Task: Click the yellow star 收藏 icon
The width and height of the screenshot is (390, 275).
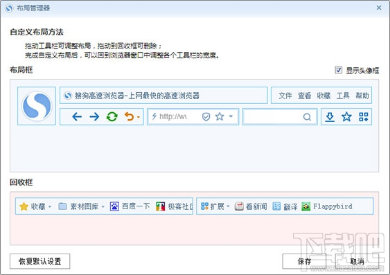Action: pyautogui.click(x=24, y=206)
